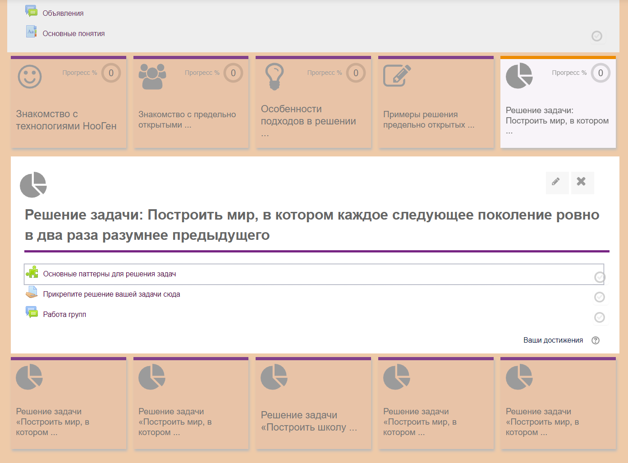The width and height of the screenshot is (628, 463).
Task: Click the glossary icon beside Основные понятия
Action: 32,32
